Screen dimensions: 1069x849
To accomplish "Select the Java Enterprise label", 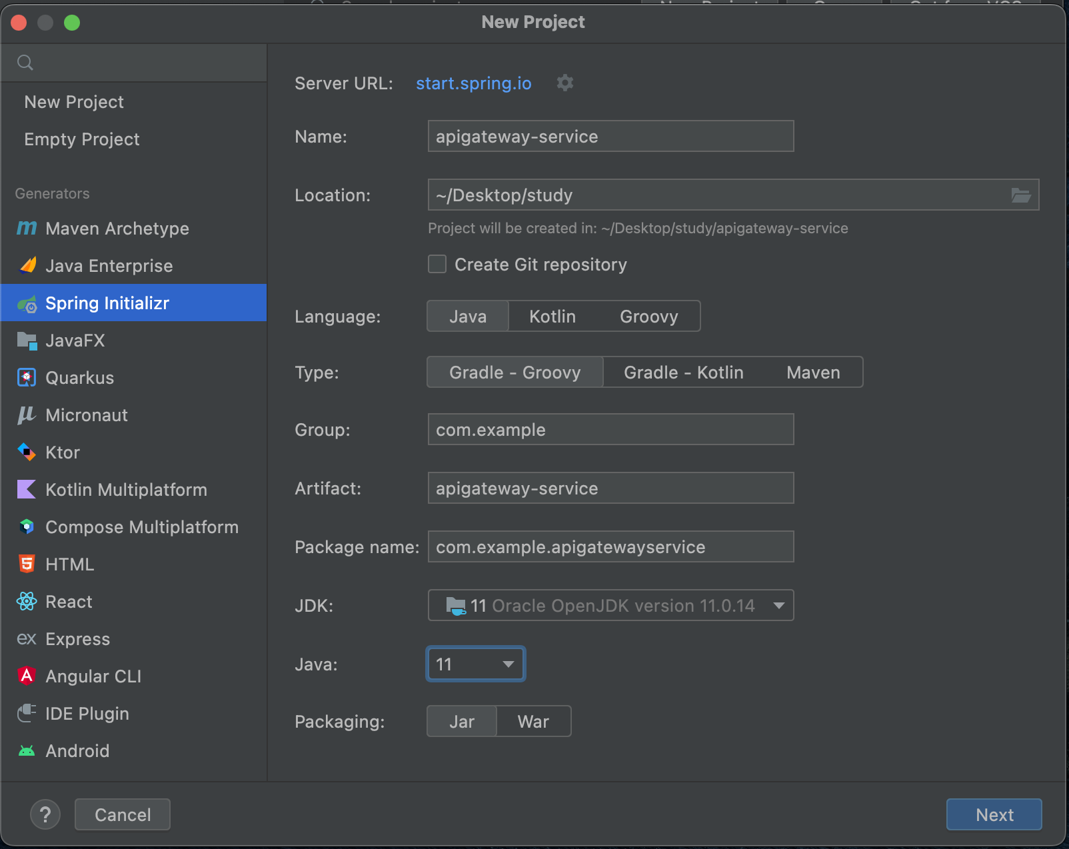I will (x=109, y=266).
